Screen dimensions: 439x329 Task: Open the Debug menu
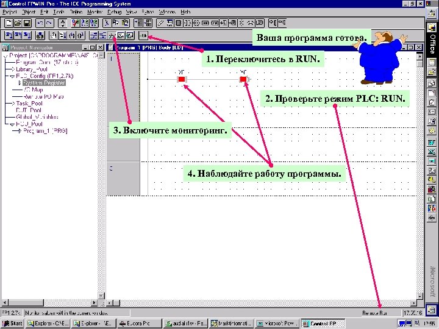(114, 12)
